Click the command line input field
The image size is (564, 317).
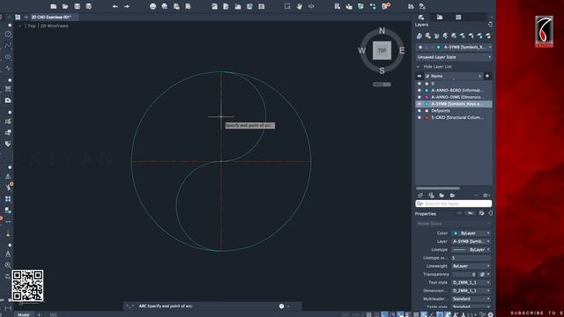click(212, 306)
